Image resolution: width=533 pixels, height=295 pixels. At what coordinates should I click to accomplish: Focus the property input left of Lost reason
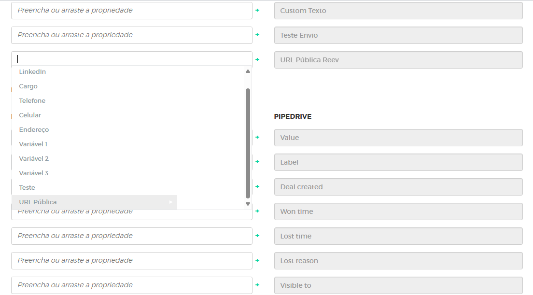click(131, 261)
